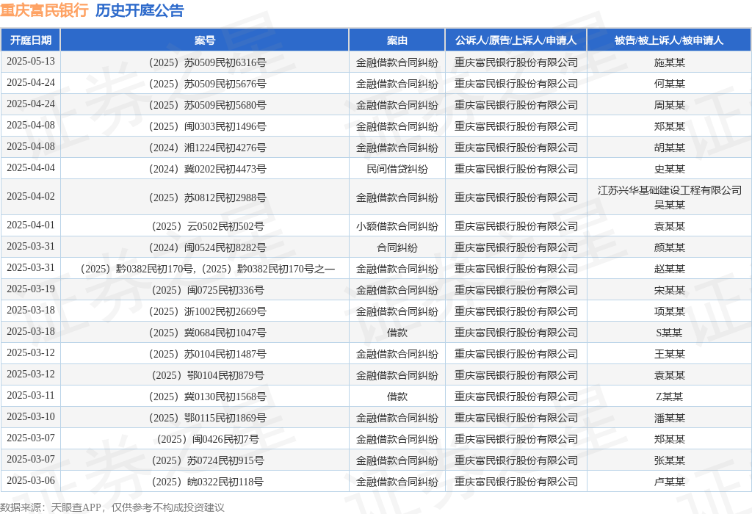Click the date 2025-04-01
The image size is (752, 514).
tap(31, 225)
